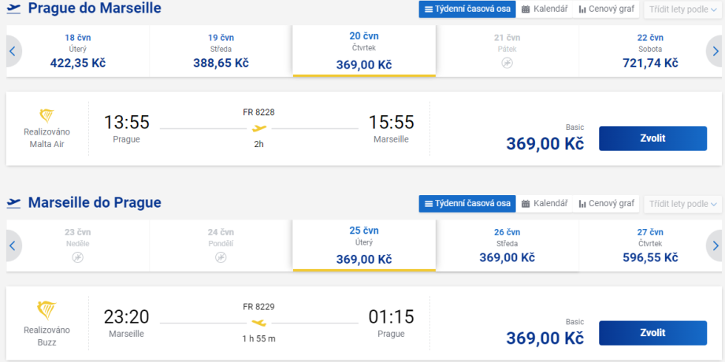This screenshot has width=725, height=362.
Task: Select 19 čvn Středa outbound date for 388,65 Kč
Action: 221,51
